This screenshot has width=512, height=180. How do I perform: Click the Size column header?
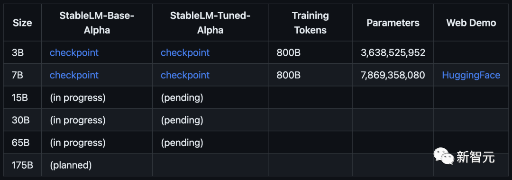[x=22, y=23]
